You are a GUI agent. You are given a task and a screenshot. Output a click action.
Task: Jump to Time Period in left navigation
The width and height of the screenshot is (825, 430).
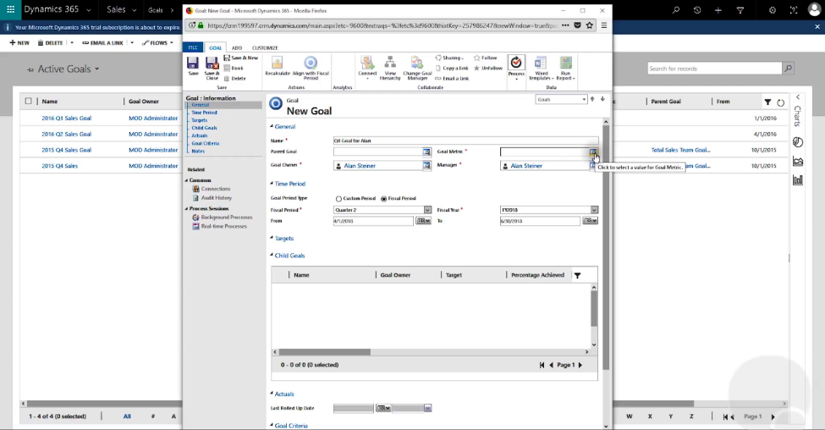[x=204, y=113]
